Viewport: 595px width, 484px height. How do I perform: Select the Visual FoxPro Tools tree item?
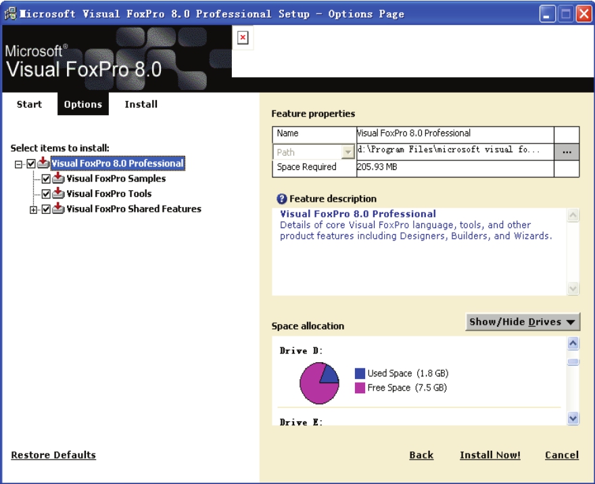(x=109, y=194)
